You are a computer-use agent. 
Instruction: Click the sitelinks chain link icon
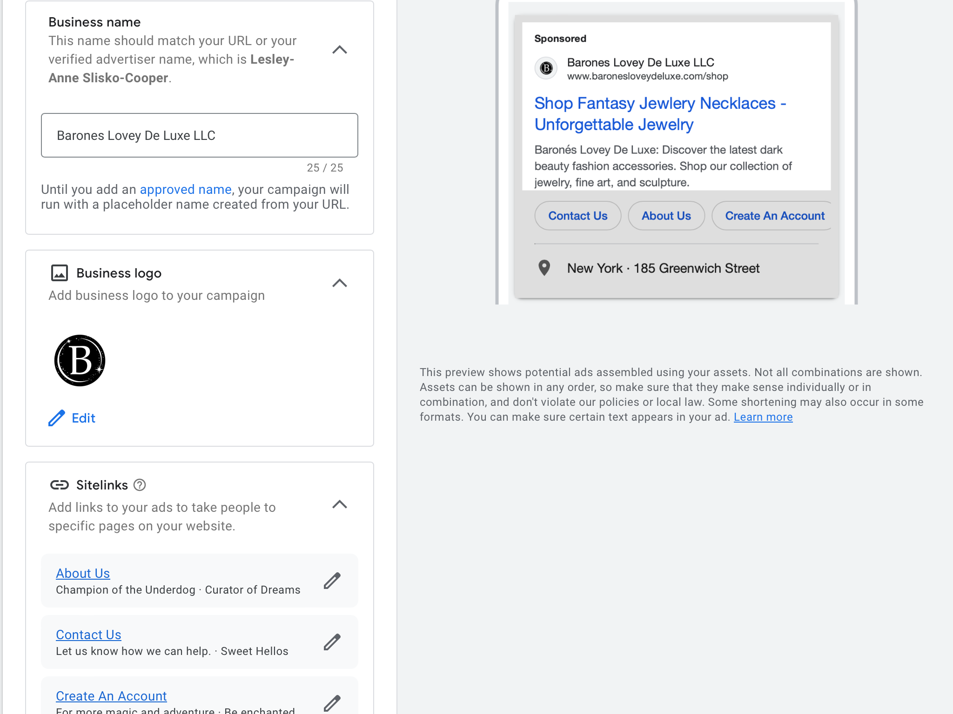pos(60,485)
